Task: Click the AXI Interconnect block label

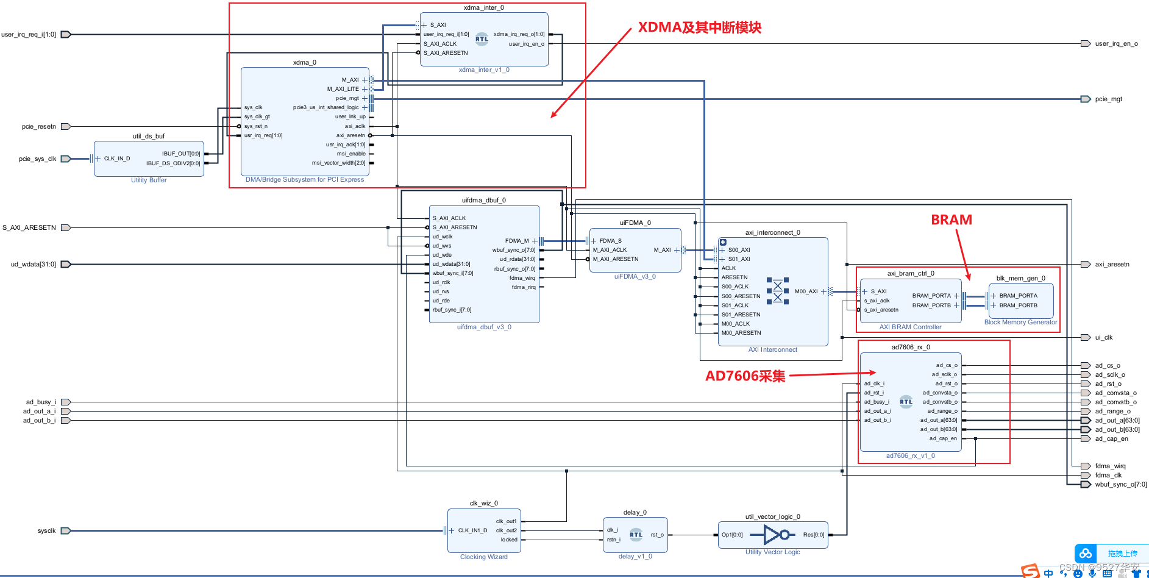Action: [773, 350]
